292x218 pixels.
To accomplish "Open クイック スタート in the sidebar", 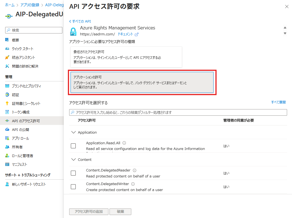I will click(23, 49).
